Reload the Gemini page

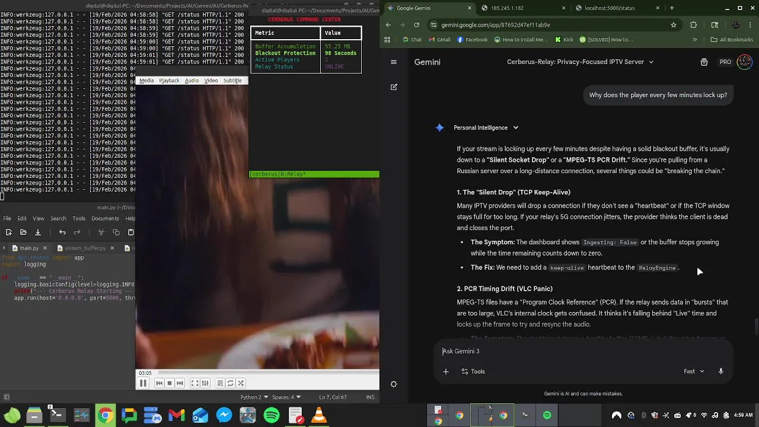pyautogui.click(x=417, y=25)
